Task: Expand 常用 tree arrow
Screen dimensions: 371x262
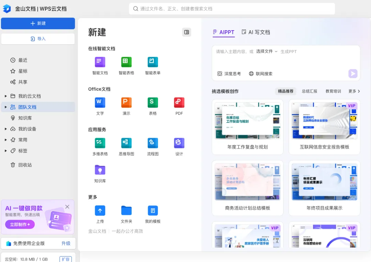Action: tap(6, 140)
